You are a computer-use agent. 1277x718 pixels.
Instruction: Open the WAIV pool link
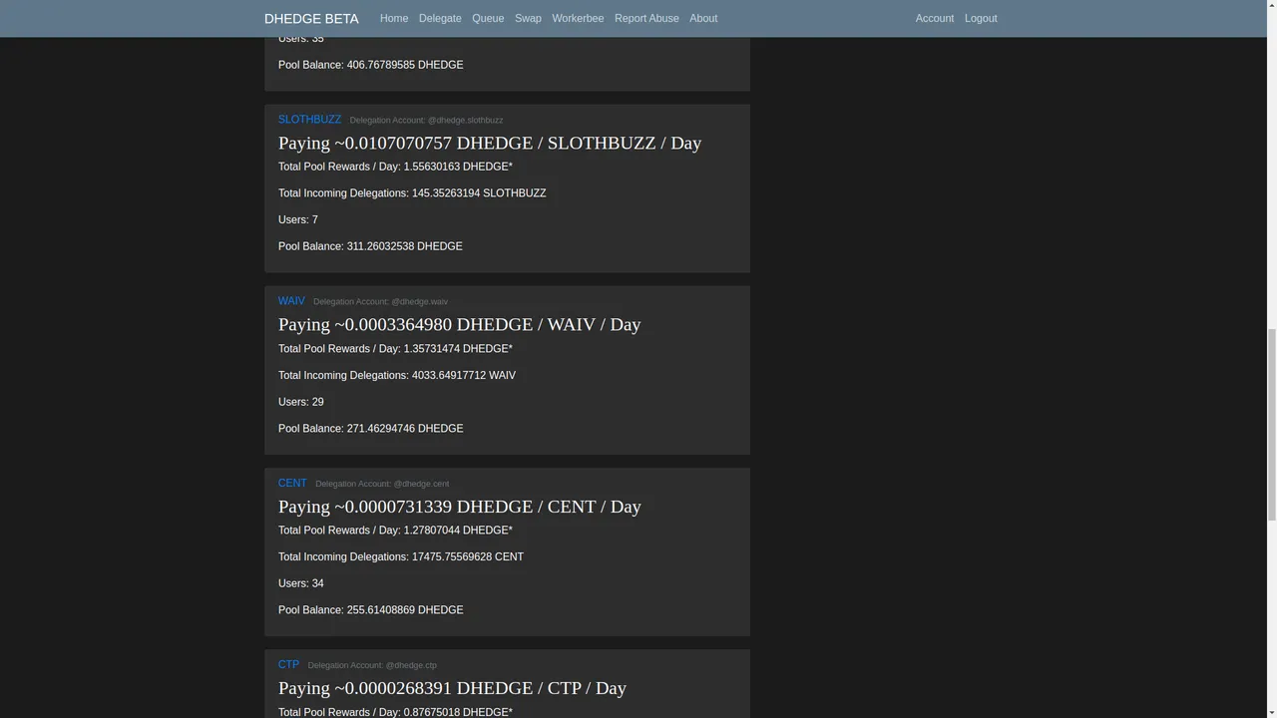pos(291,301)
